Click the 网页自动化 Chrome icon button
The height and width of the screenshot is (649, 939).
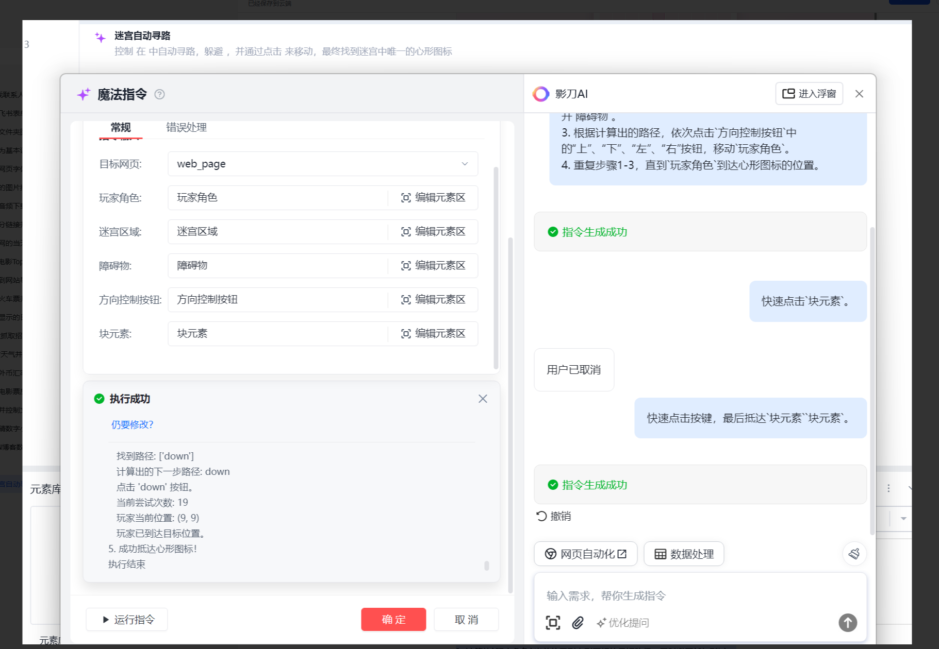tap(585, 554)
